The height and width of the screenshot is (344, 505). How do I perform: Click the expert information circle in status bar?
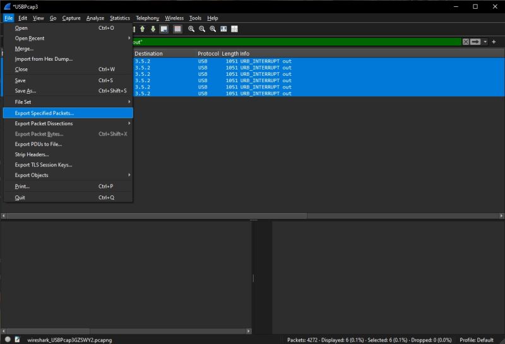(x=8, y=339)
